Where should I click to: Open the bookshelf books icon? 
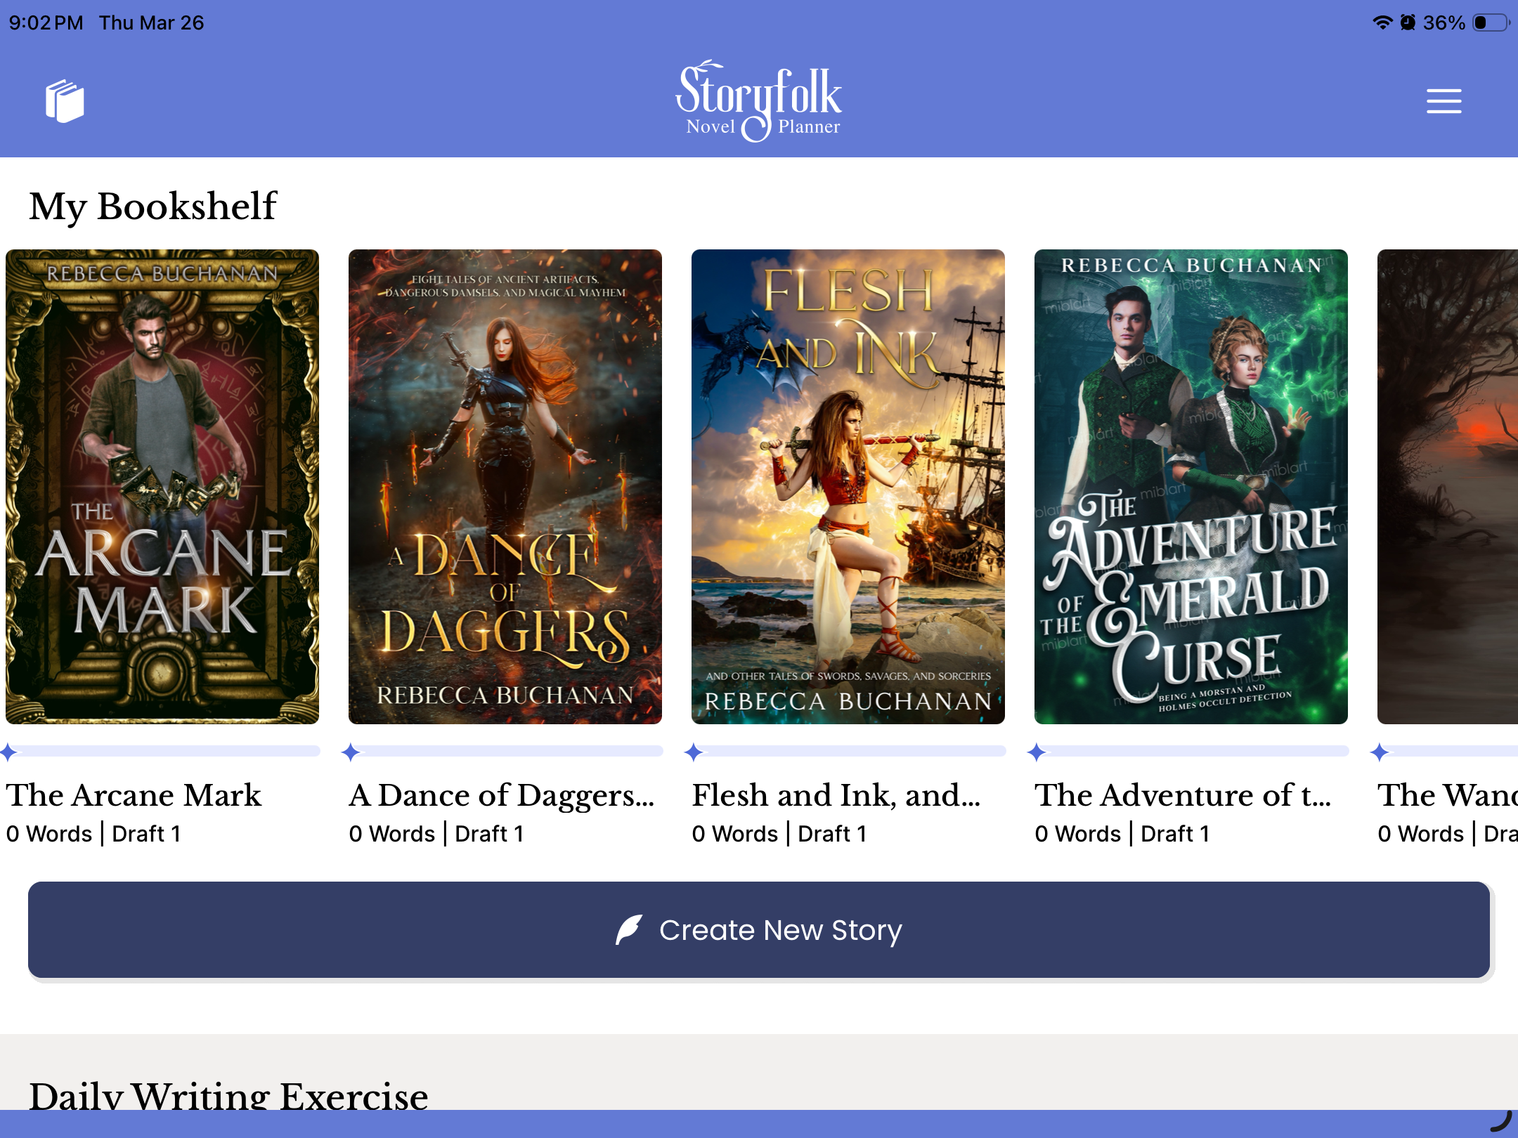point(65,101)
